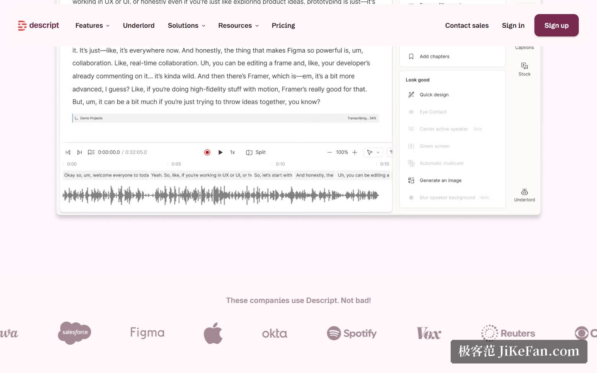Open the Features dropdown menu
The height and width of the screenshot is (373, 597).
(92, 25)
